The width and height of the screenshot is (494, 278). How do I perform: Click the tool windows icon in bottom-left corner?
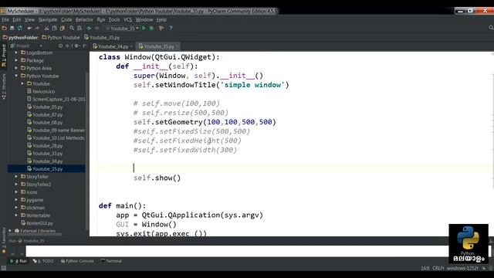[x=3, y=268]
